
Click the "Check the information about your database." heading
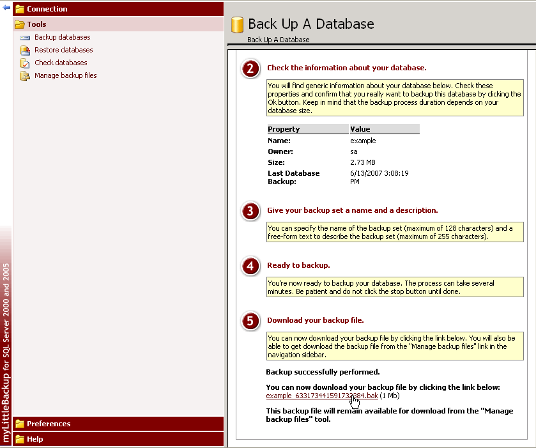click(347, 68)
